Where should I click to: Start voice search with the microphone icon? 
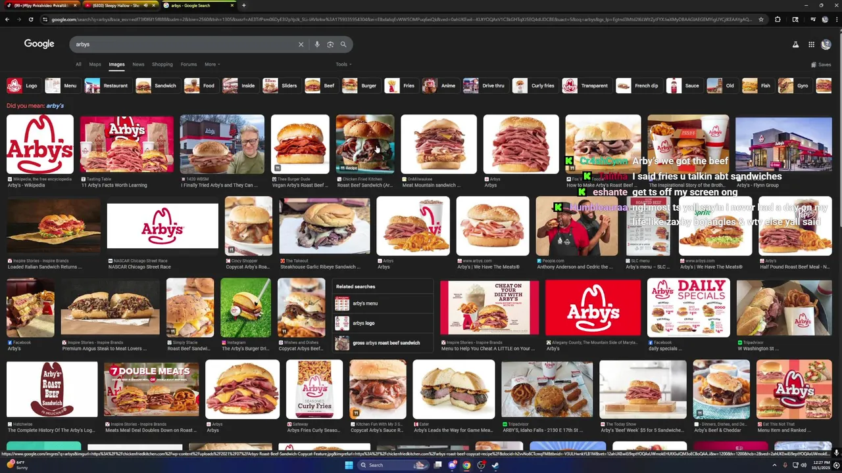point(317,44)
